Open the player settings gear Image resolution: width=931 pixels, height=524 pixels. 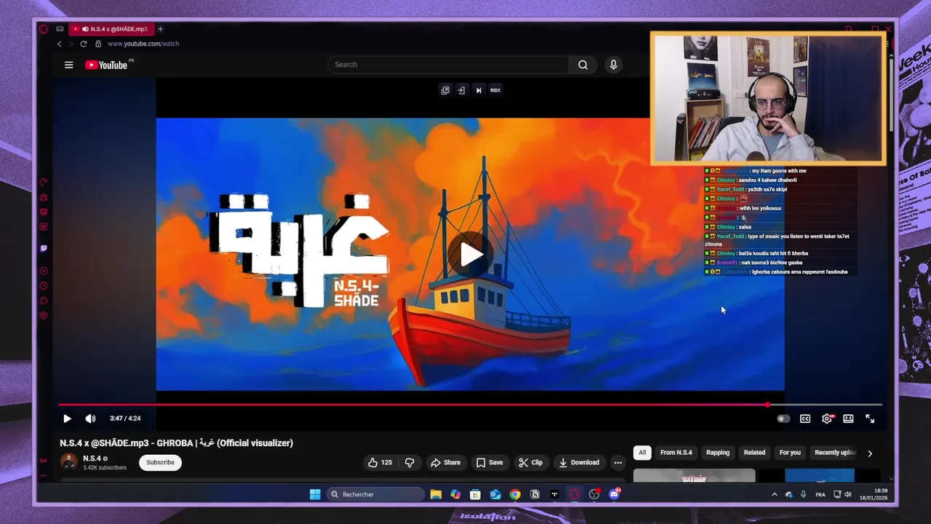tap(827, 418)
